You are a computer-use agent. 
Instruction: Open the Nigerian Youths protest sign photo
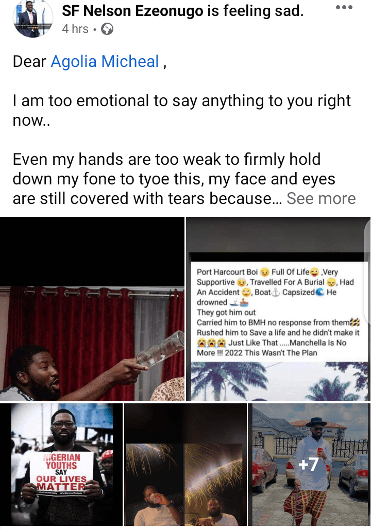point(61,464)
